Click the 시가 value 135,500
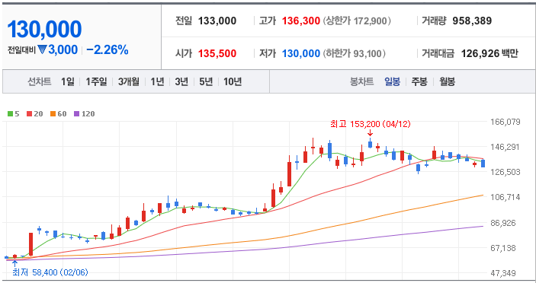Screen dimensions: 536x283 pos(217,54)
